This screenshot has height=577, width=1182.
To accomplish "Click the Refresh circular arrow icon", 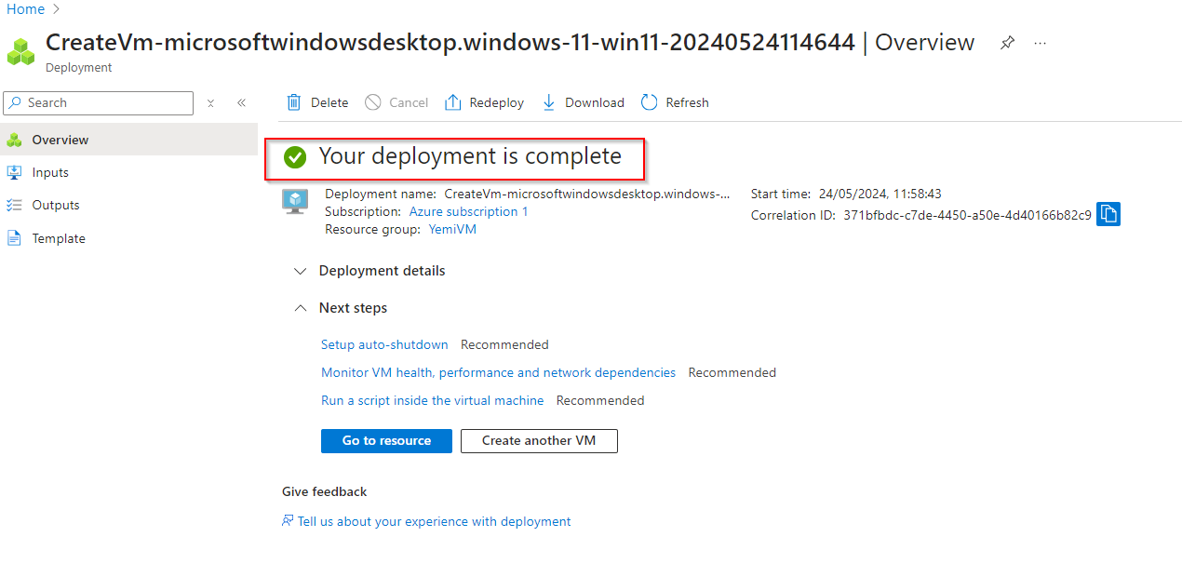I will (650, 102).
